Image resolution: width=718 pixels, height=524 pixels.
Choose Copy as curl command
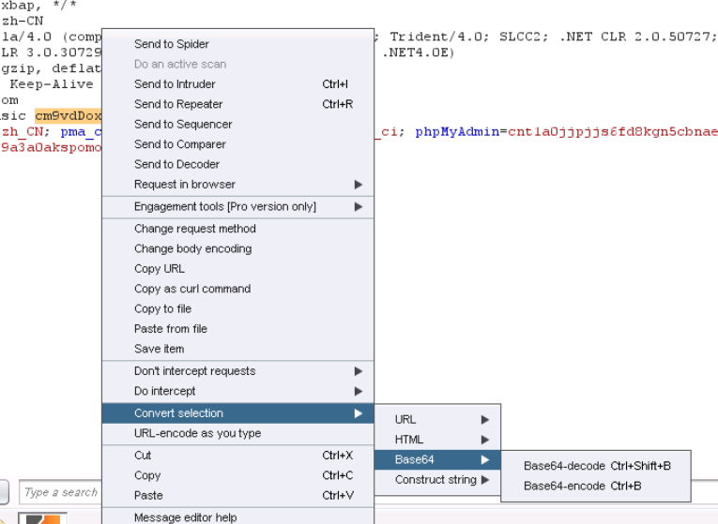pyautogui.click(x=192, y=289)
